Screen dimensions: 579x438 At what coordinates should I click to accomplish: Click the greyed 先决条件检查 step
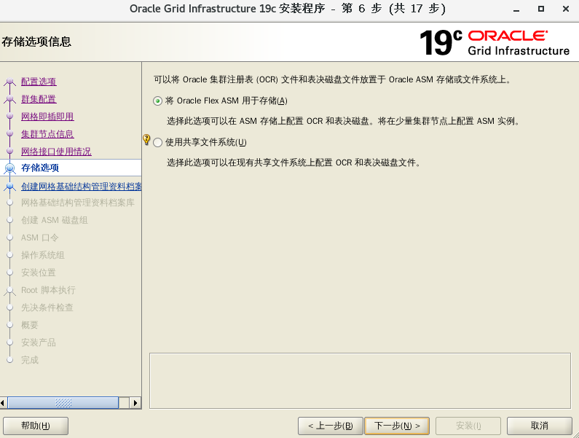tap(47, 308)
